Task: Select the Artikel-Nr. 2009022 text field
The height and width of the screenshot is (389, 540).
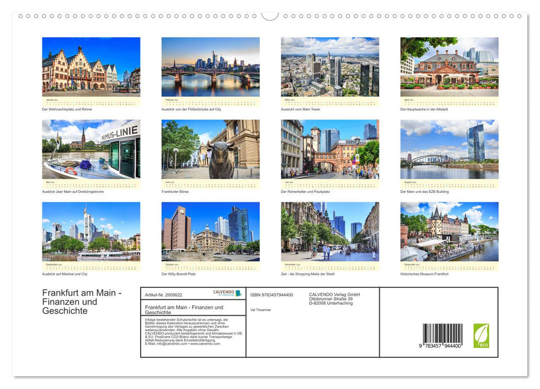Action: (x=163, y=295)
